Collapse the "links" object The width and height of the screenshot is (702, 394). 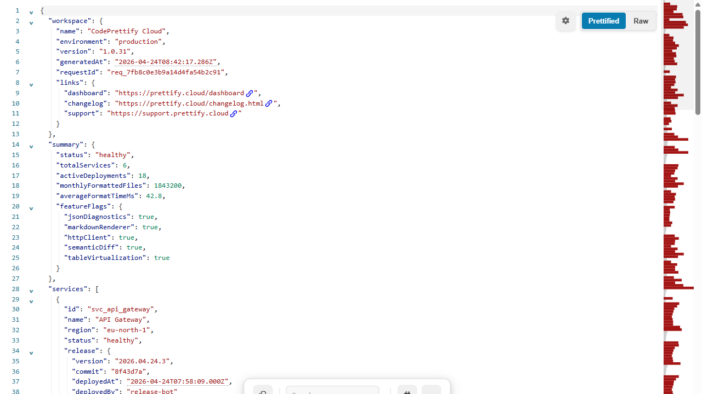pos(31,85)
